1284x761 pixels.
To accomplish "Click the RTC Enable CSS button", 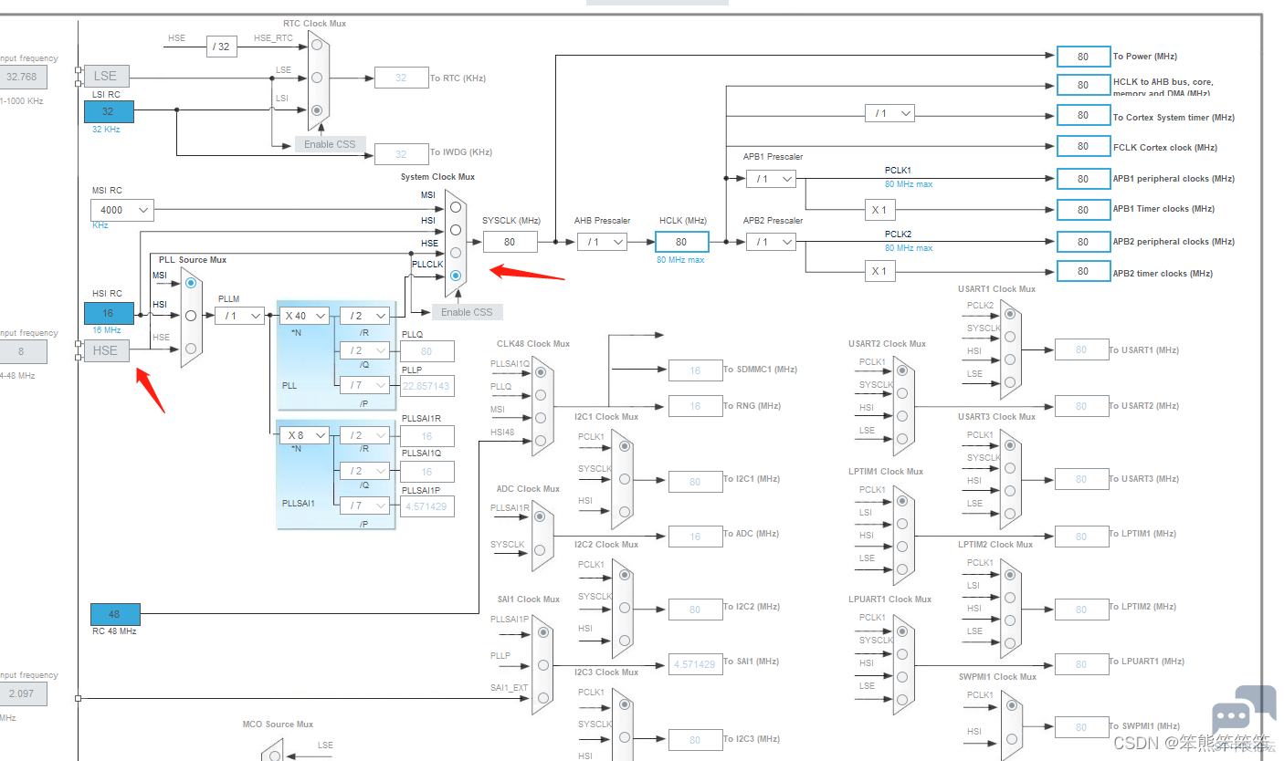I will tap(331, 144).
